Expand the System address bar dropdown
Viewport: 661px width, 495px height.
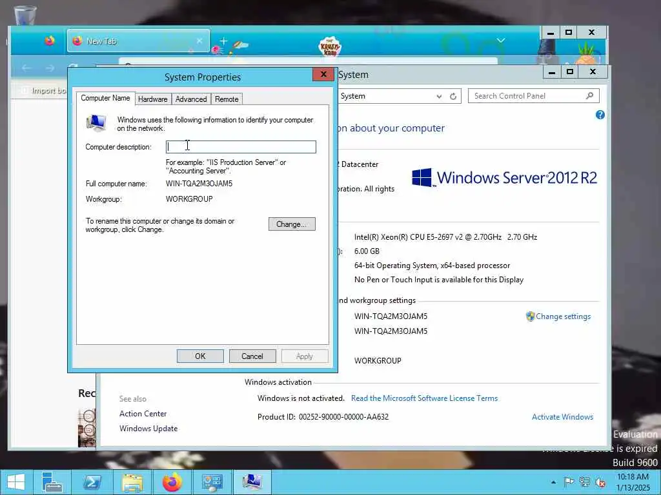439,97
